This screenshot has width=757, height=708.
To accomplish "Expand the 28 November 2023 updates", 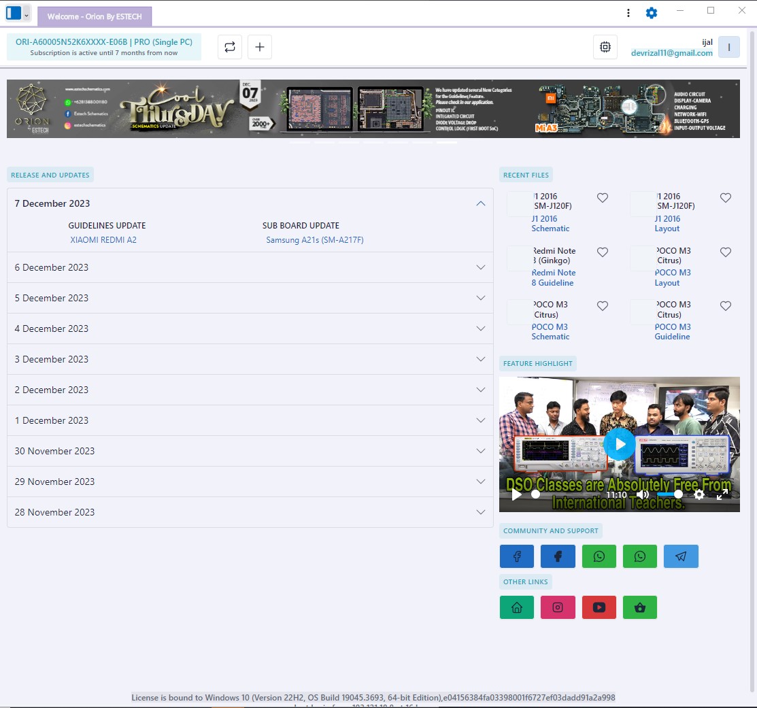I will point(250,512).
